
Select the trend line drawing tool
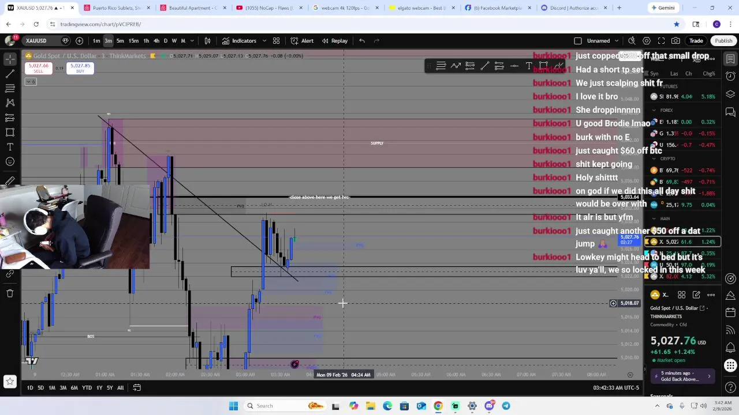click(10, 74)
